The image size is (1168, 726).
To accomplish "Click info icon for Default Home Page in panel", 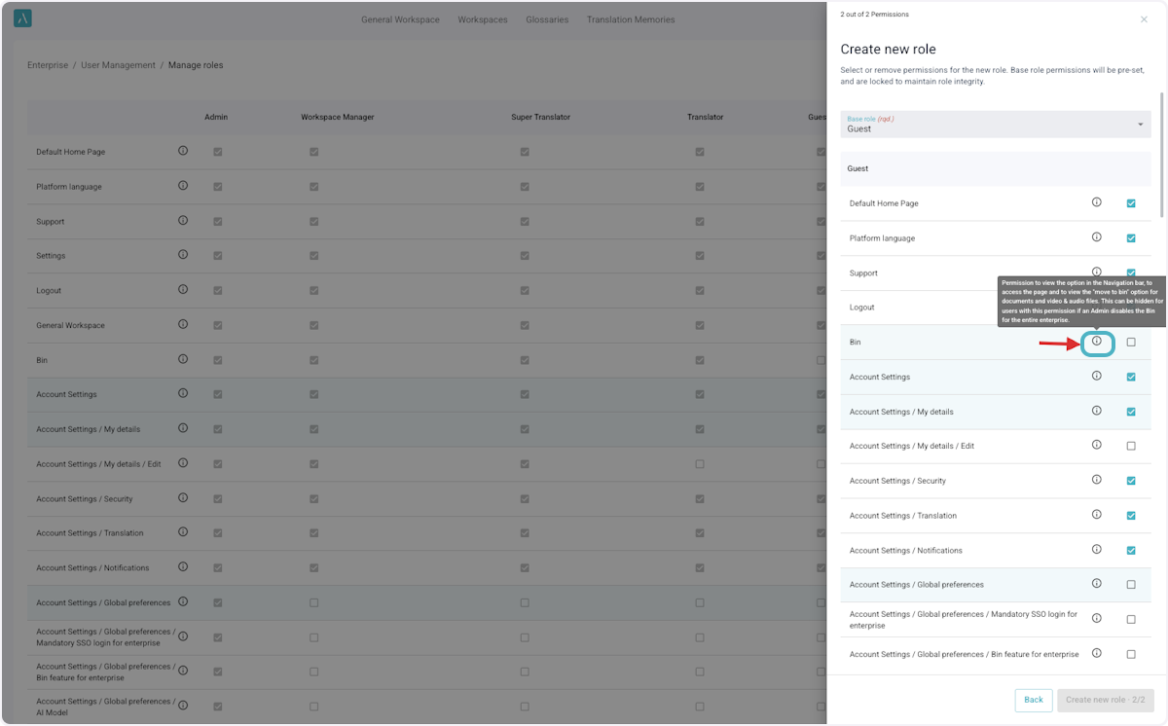I will pyautogui.click(x=1096, y=202).
